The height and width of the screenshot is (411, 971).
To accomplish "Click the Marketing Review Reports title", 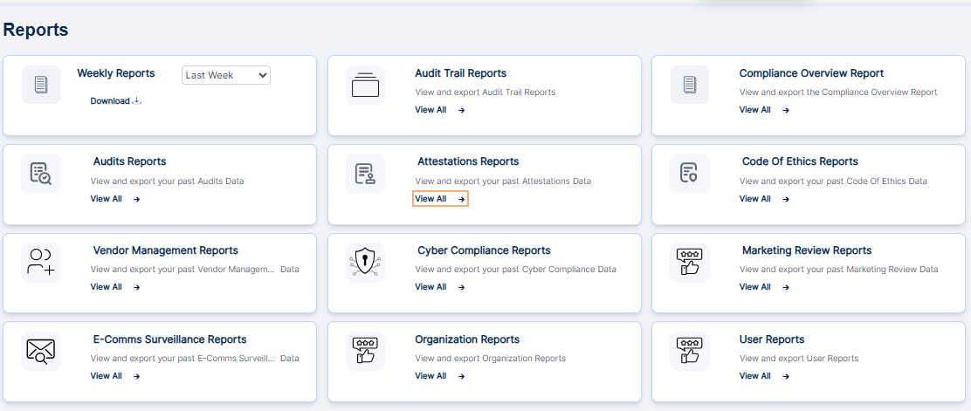I will 807,250.
